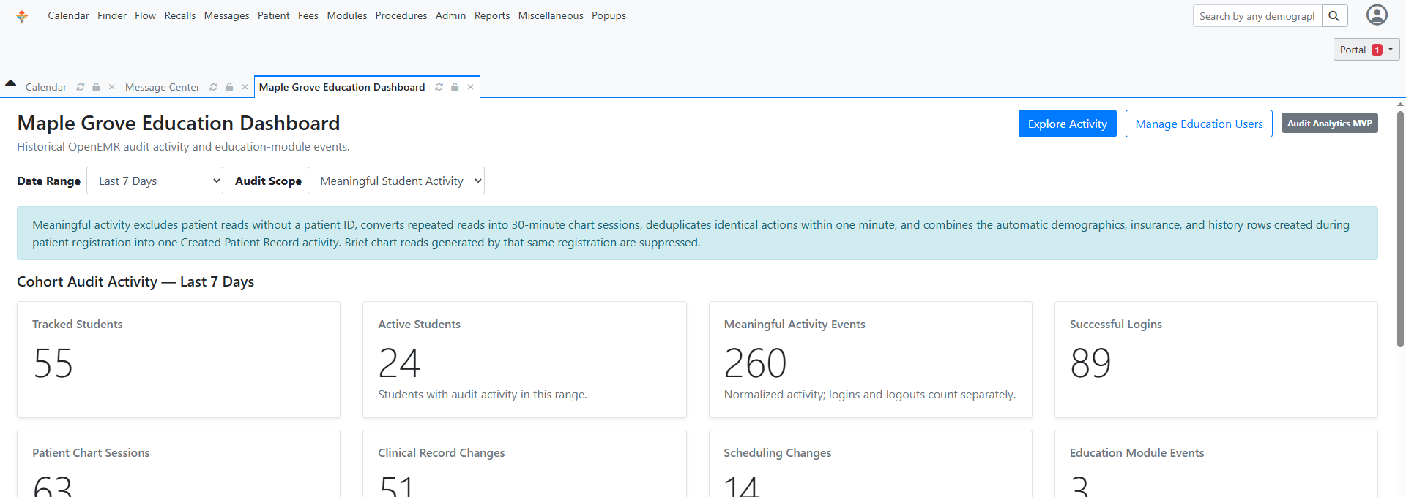Viewport: 1406px width, 497px height.
Task: Switch to the Calendar tab
Action: coord(45,87)
